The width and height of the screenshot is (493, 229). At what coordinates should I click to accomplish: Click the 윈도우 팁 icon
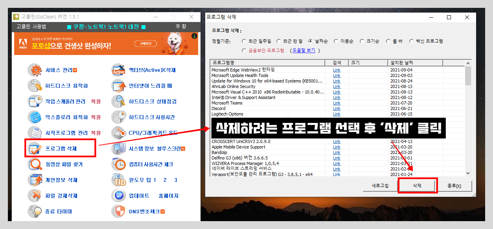coord(118,180)
